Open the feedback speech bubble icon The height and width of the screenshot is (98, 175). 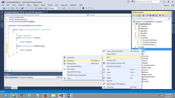click(x=128, y=2)
